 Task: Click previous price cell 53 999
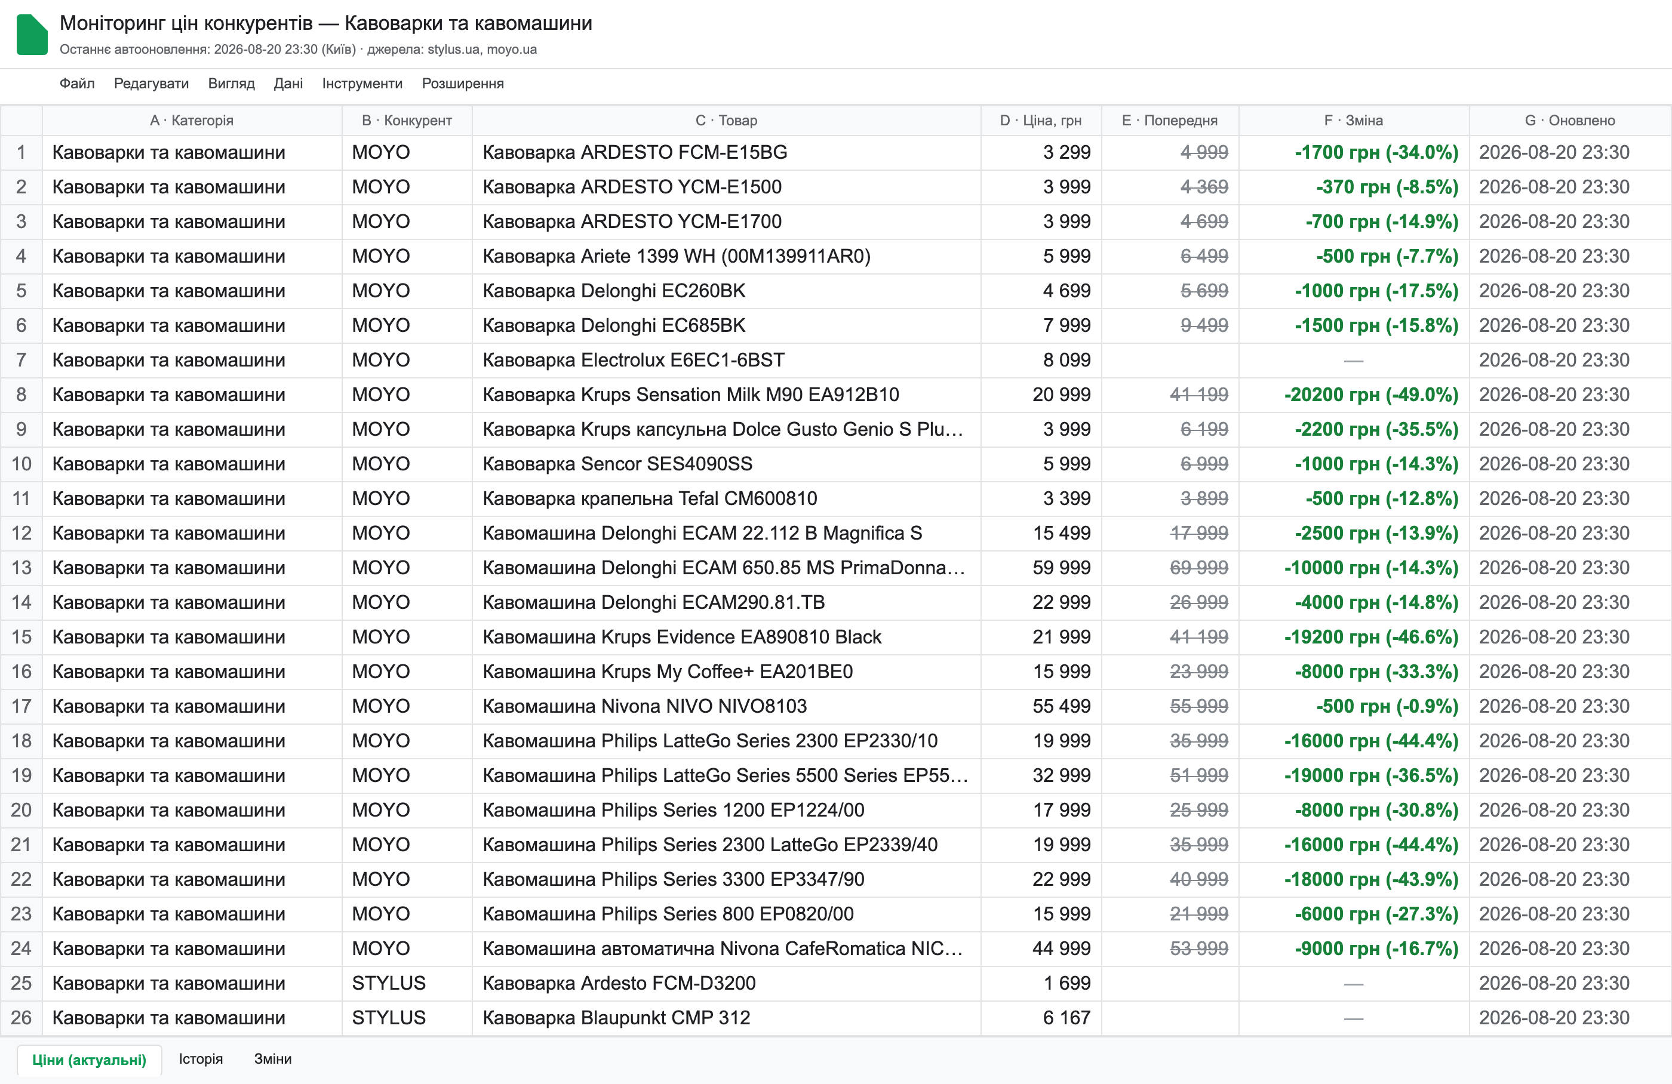[1170, 949]
